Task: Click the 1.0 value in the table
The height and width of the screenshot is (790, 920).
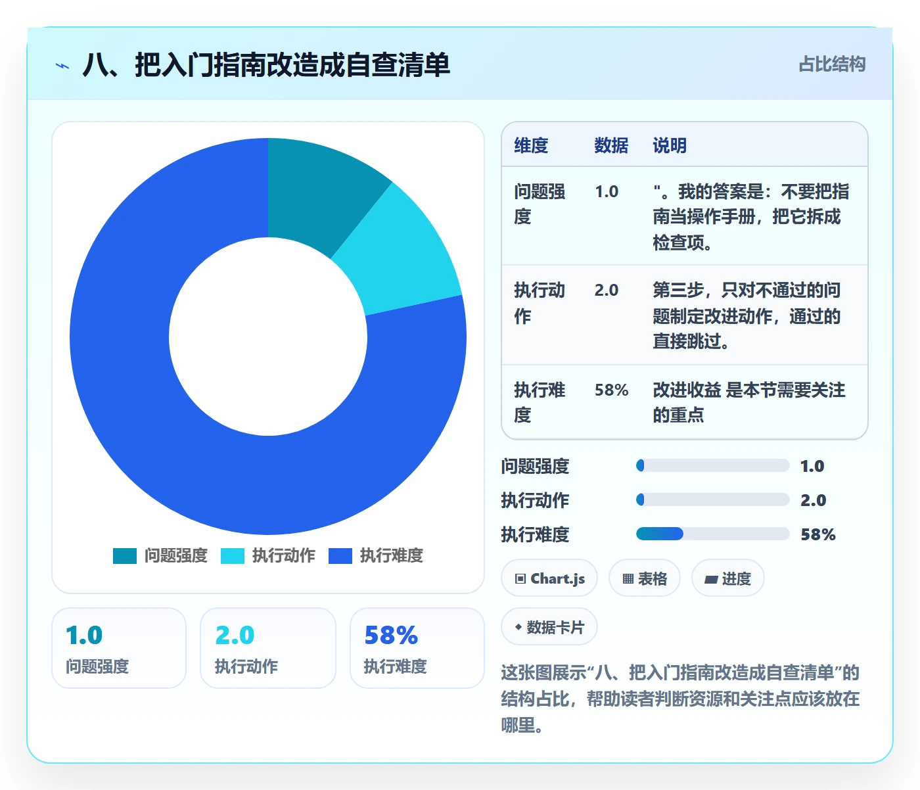Action: coord(607,191)
